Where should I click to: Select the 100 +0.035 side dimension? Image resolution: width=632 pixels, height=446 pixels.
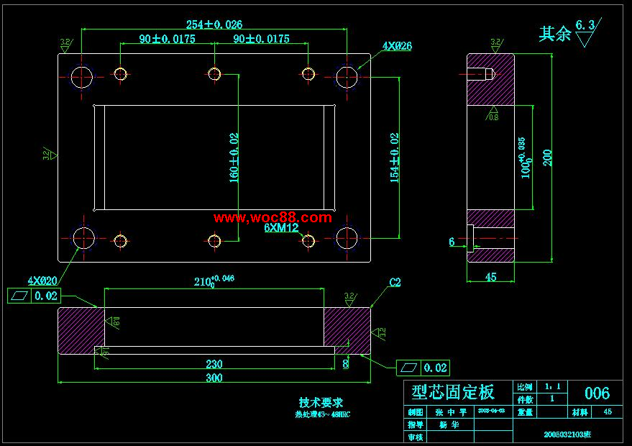coord(523,158)
